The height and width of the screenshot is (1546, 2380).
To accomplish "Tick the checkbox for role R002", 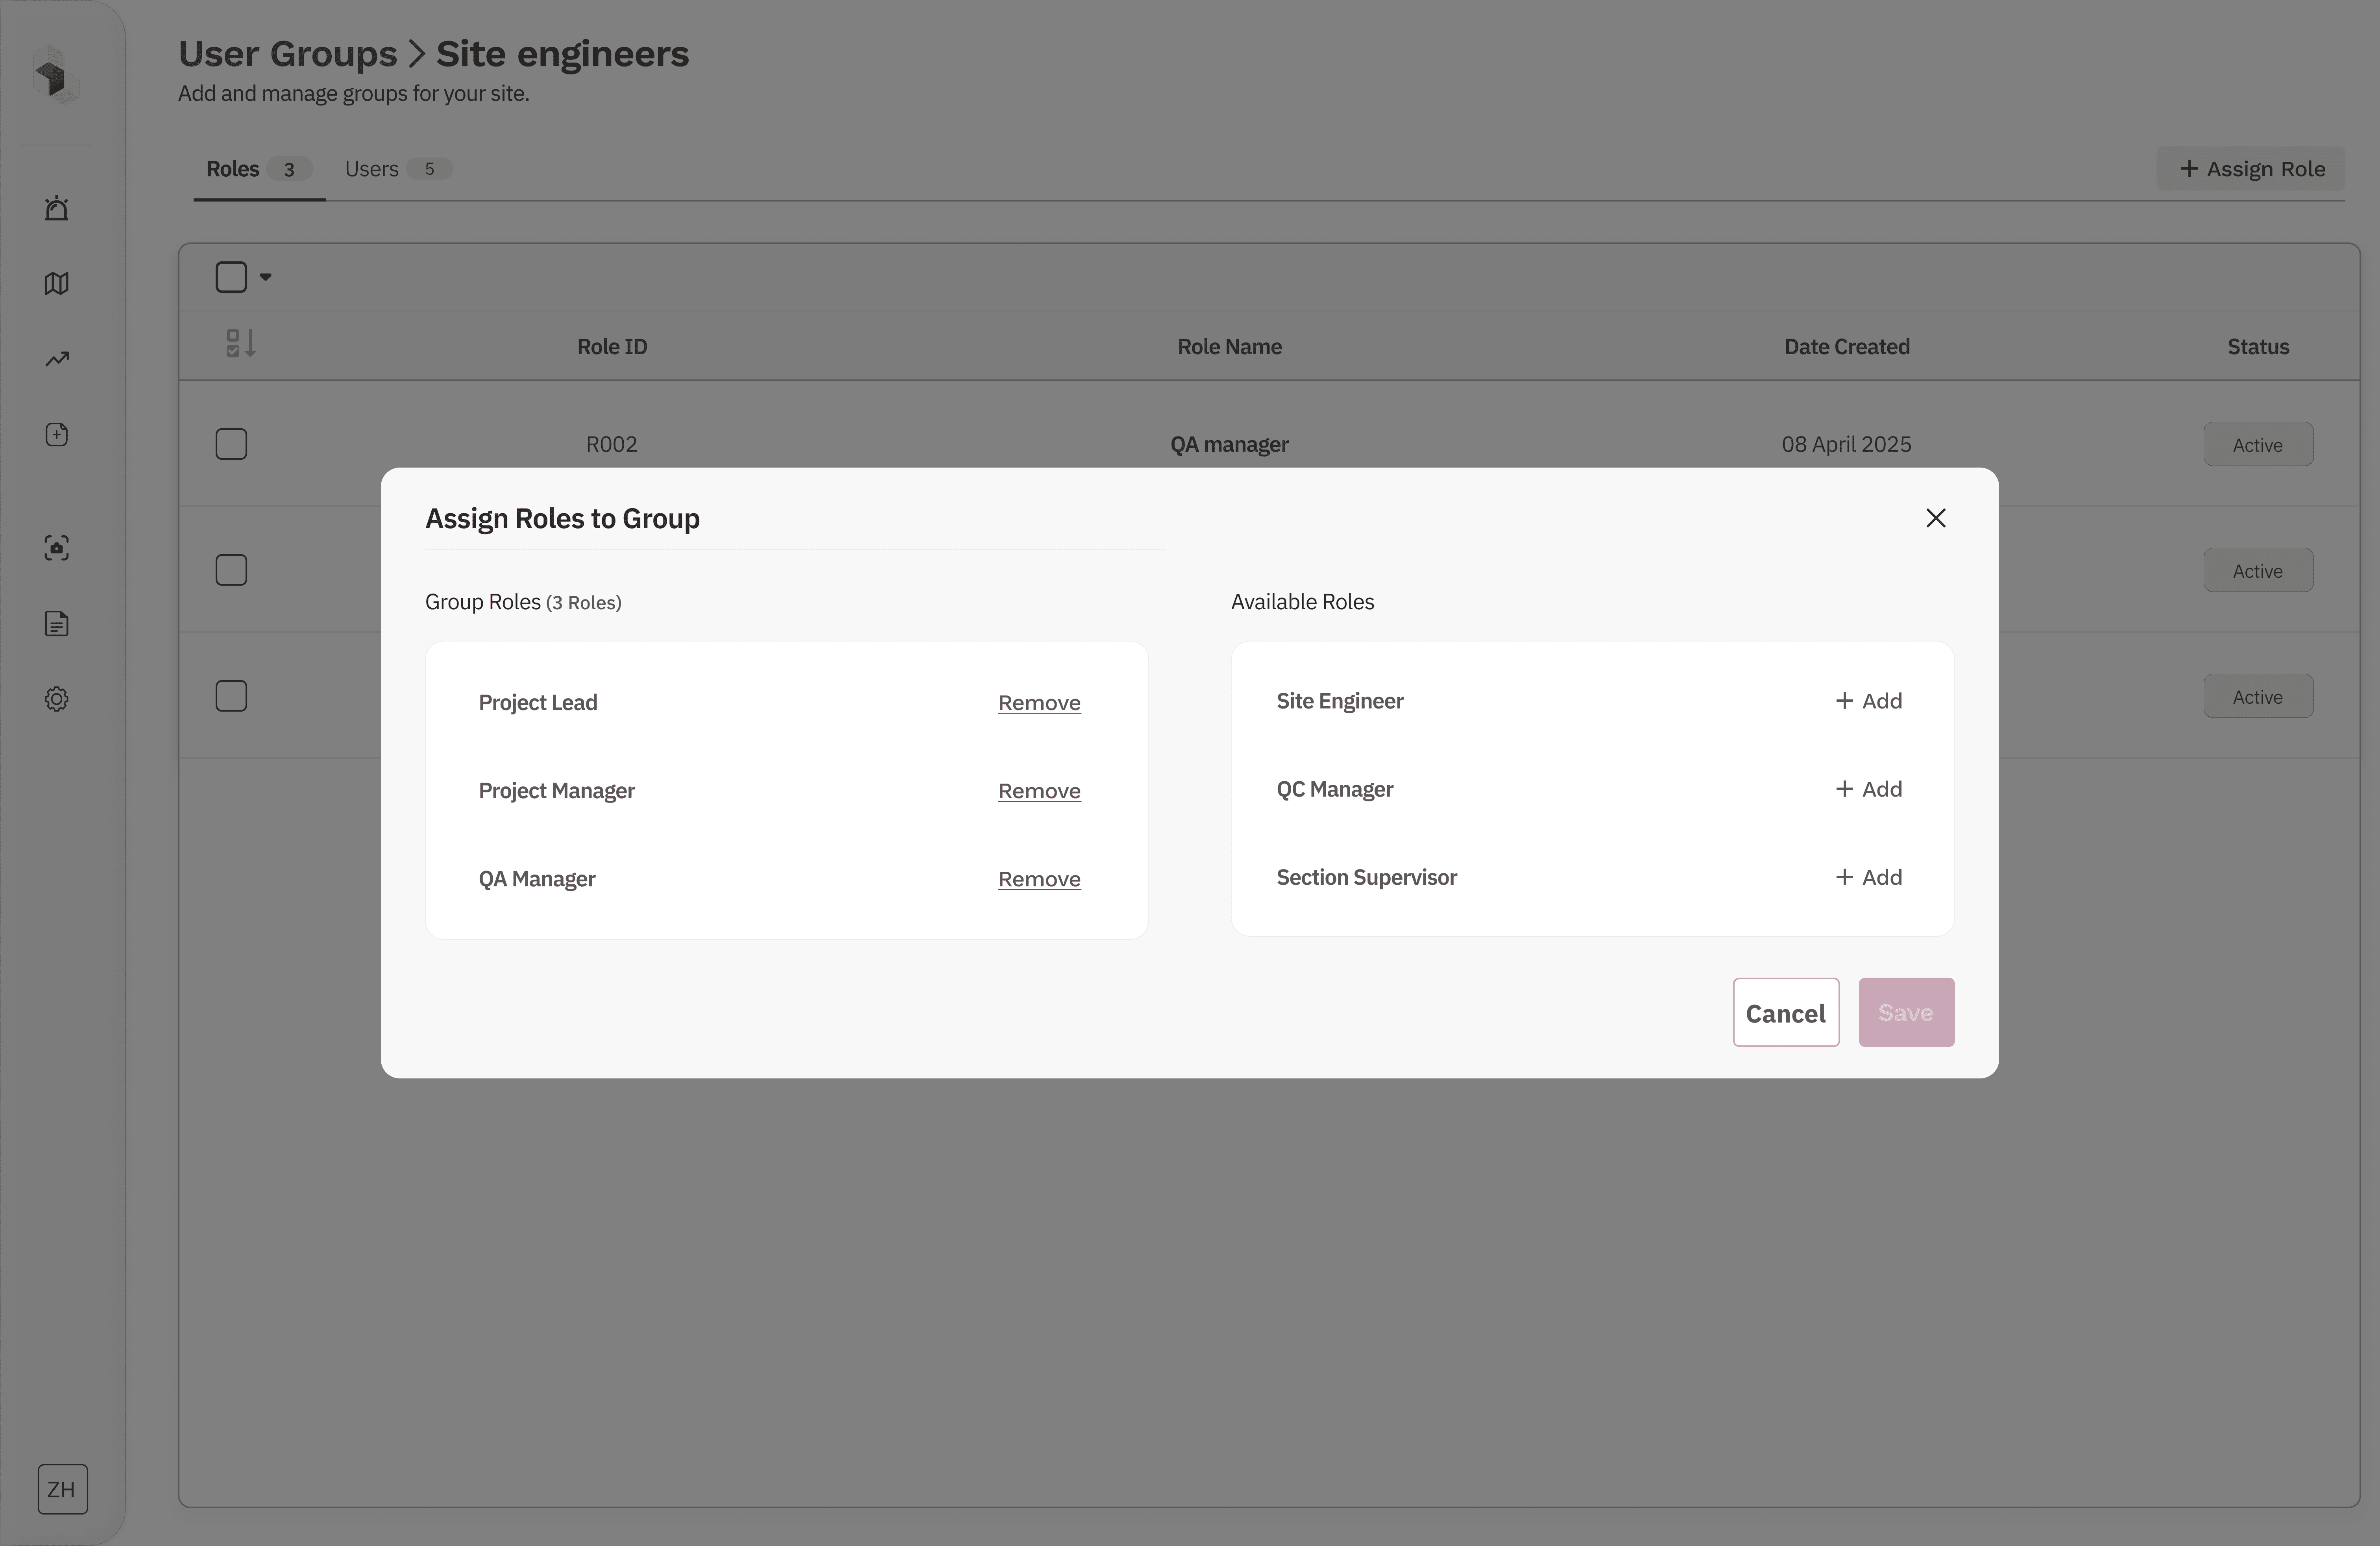I will coord(231,444).
